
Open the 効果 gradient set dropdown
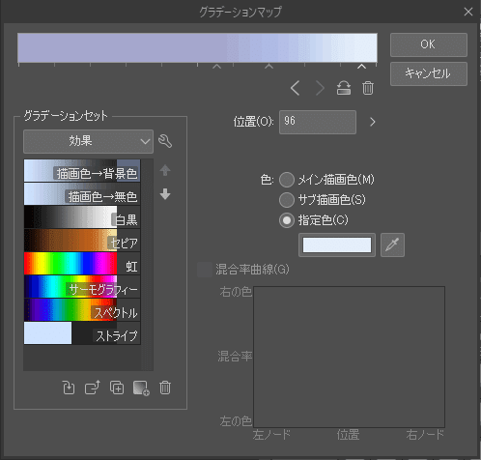pos(88,141)
